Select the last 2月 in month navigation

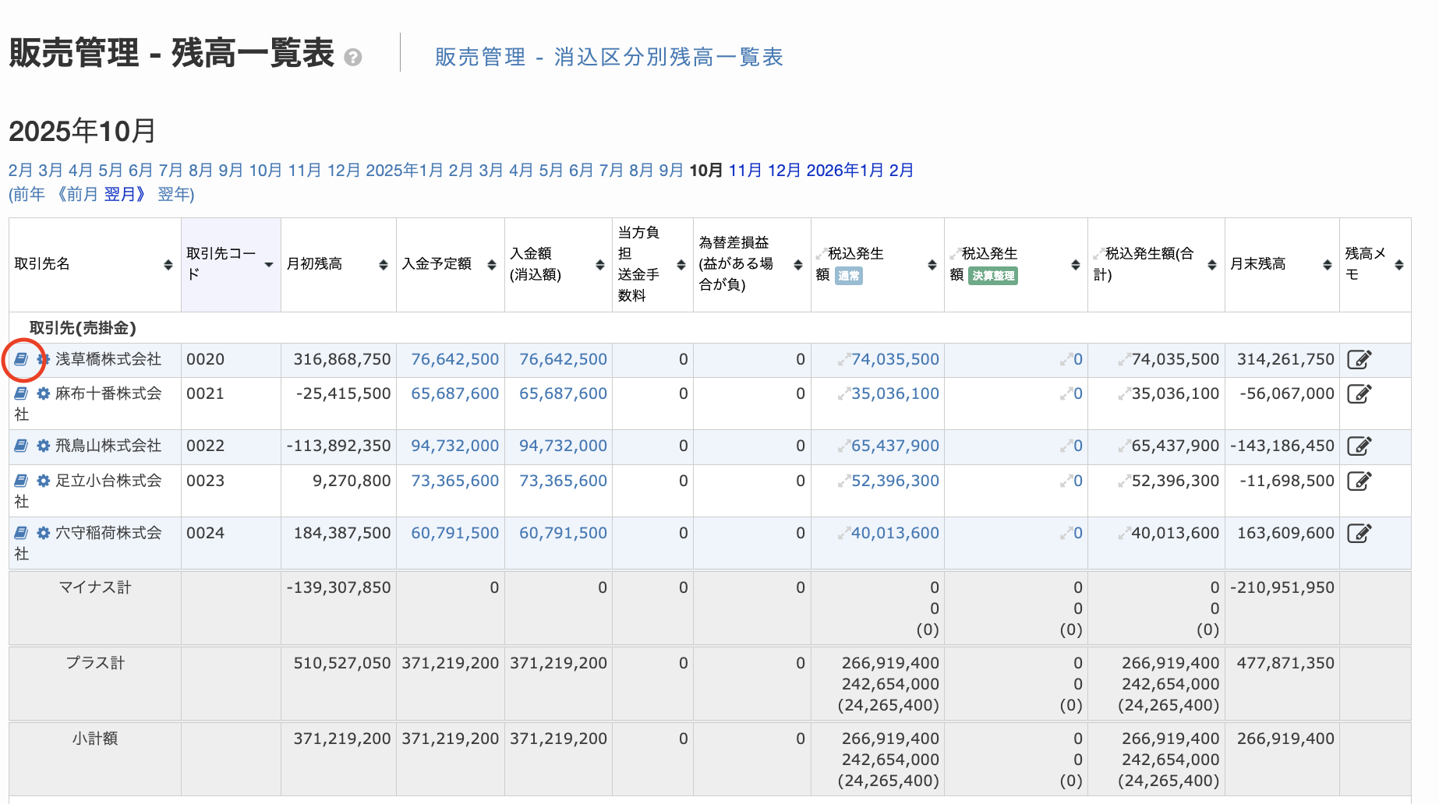click(902, 170)
